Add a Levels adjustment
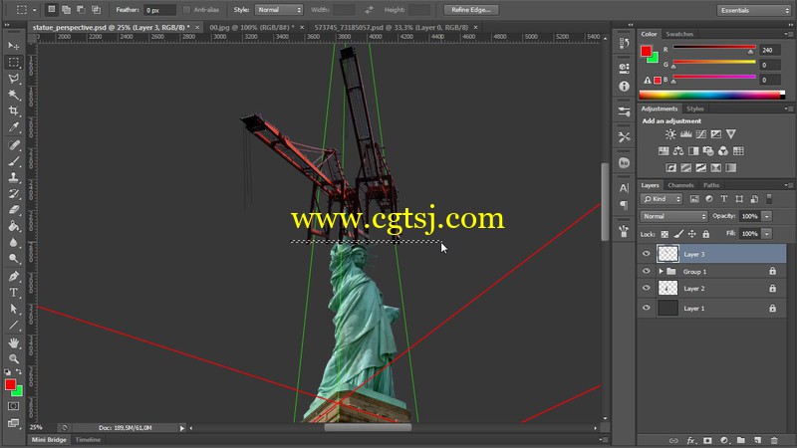This screenshot has height=448, width=797. coord(685,134)
